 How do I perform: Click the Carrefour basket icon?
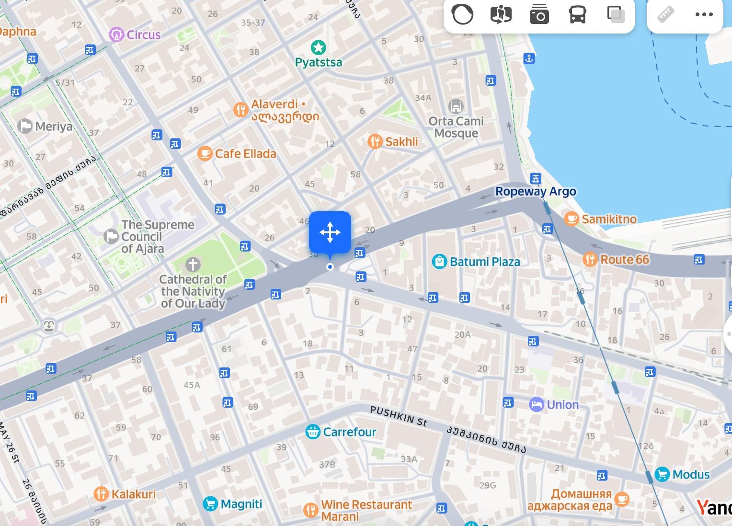tap(313, 432)
